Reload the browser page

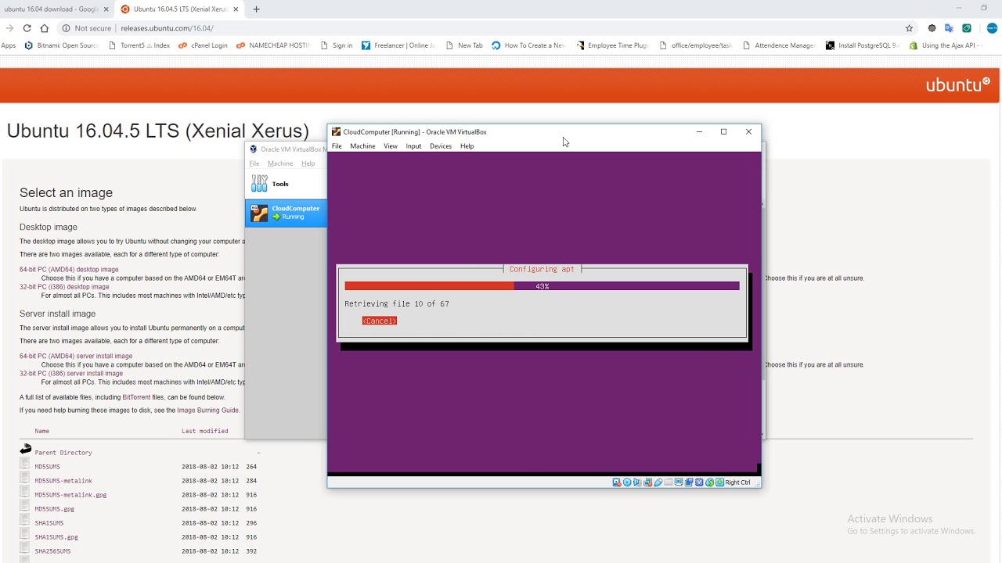(x=27, y=28)
